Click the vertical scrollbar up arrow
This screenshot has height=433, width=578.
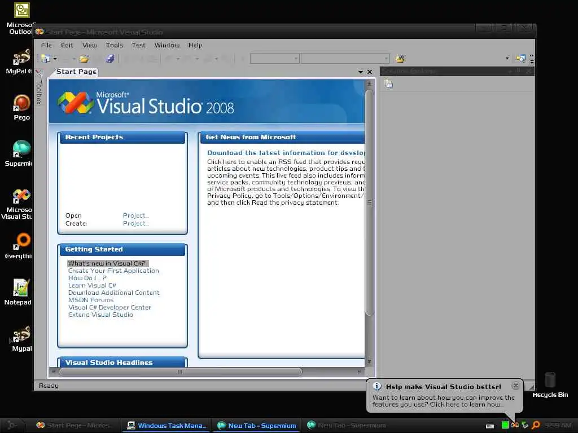369,84
